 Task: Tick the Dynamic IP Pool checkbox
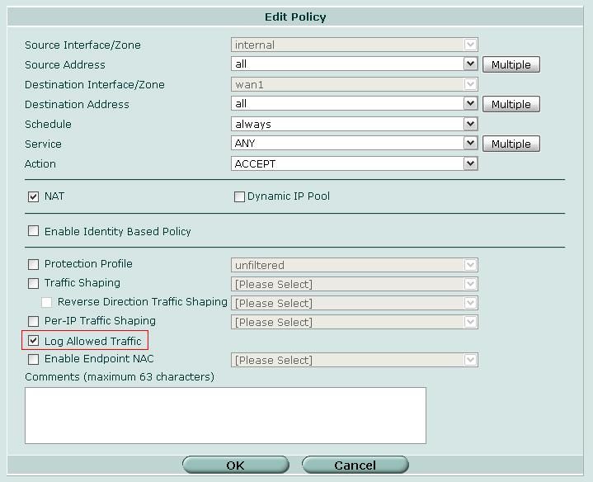point(239,196)
